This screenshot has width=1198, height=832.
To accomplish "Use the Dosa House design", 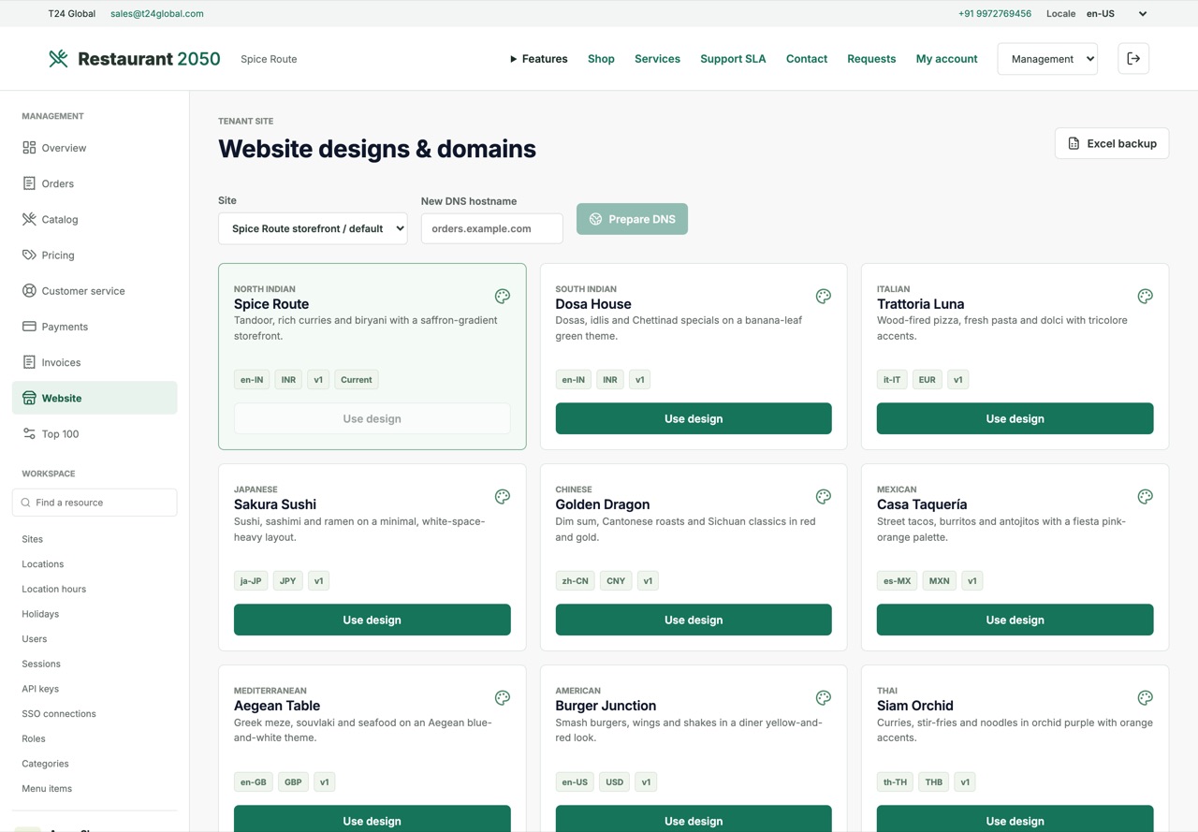I will 694,418.
